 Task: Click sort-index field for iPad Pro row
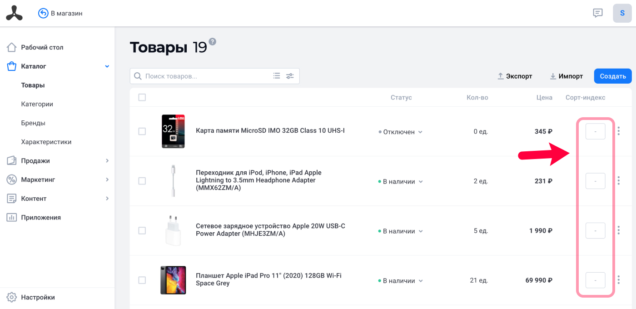(x=595, y=280)
